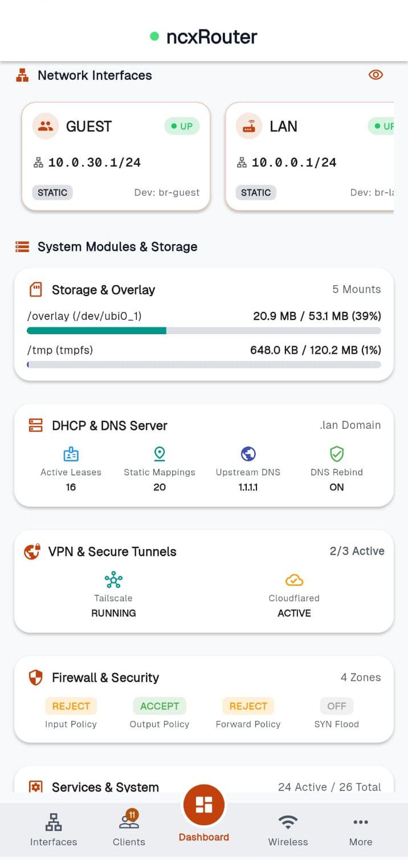This screenshot has width=408, height=860.
Task: Click the .lan Domain label
Action: pos(350,425)
